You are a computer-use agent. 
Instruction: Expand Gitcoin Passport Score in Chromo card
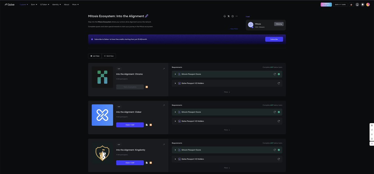pyautogui.click(x=175, y=74)
